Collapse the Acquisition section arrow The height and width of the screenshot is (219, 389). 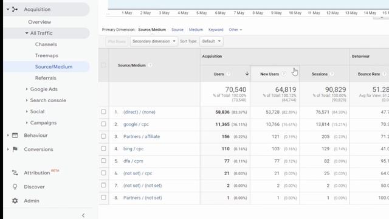[x=8, y=10]
